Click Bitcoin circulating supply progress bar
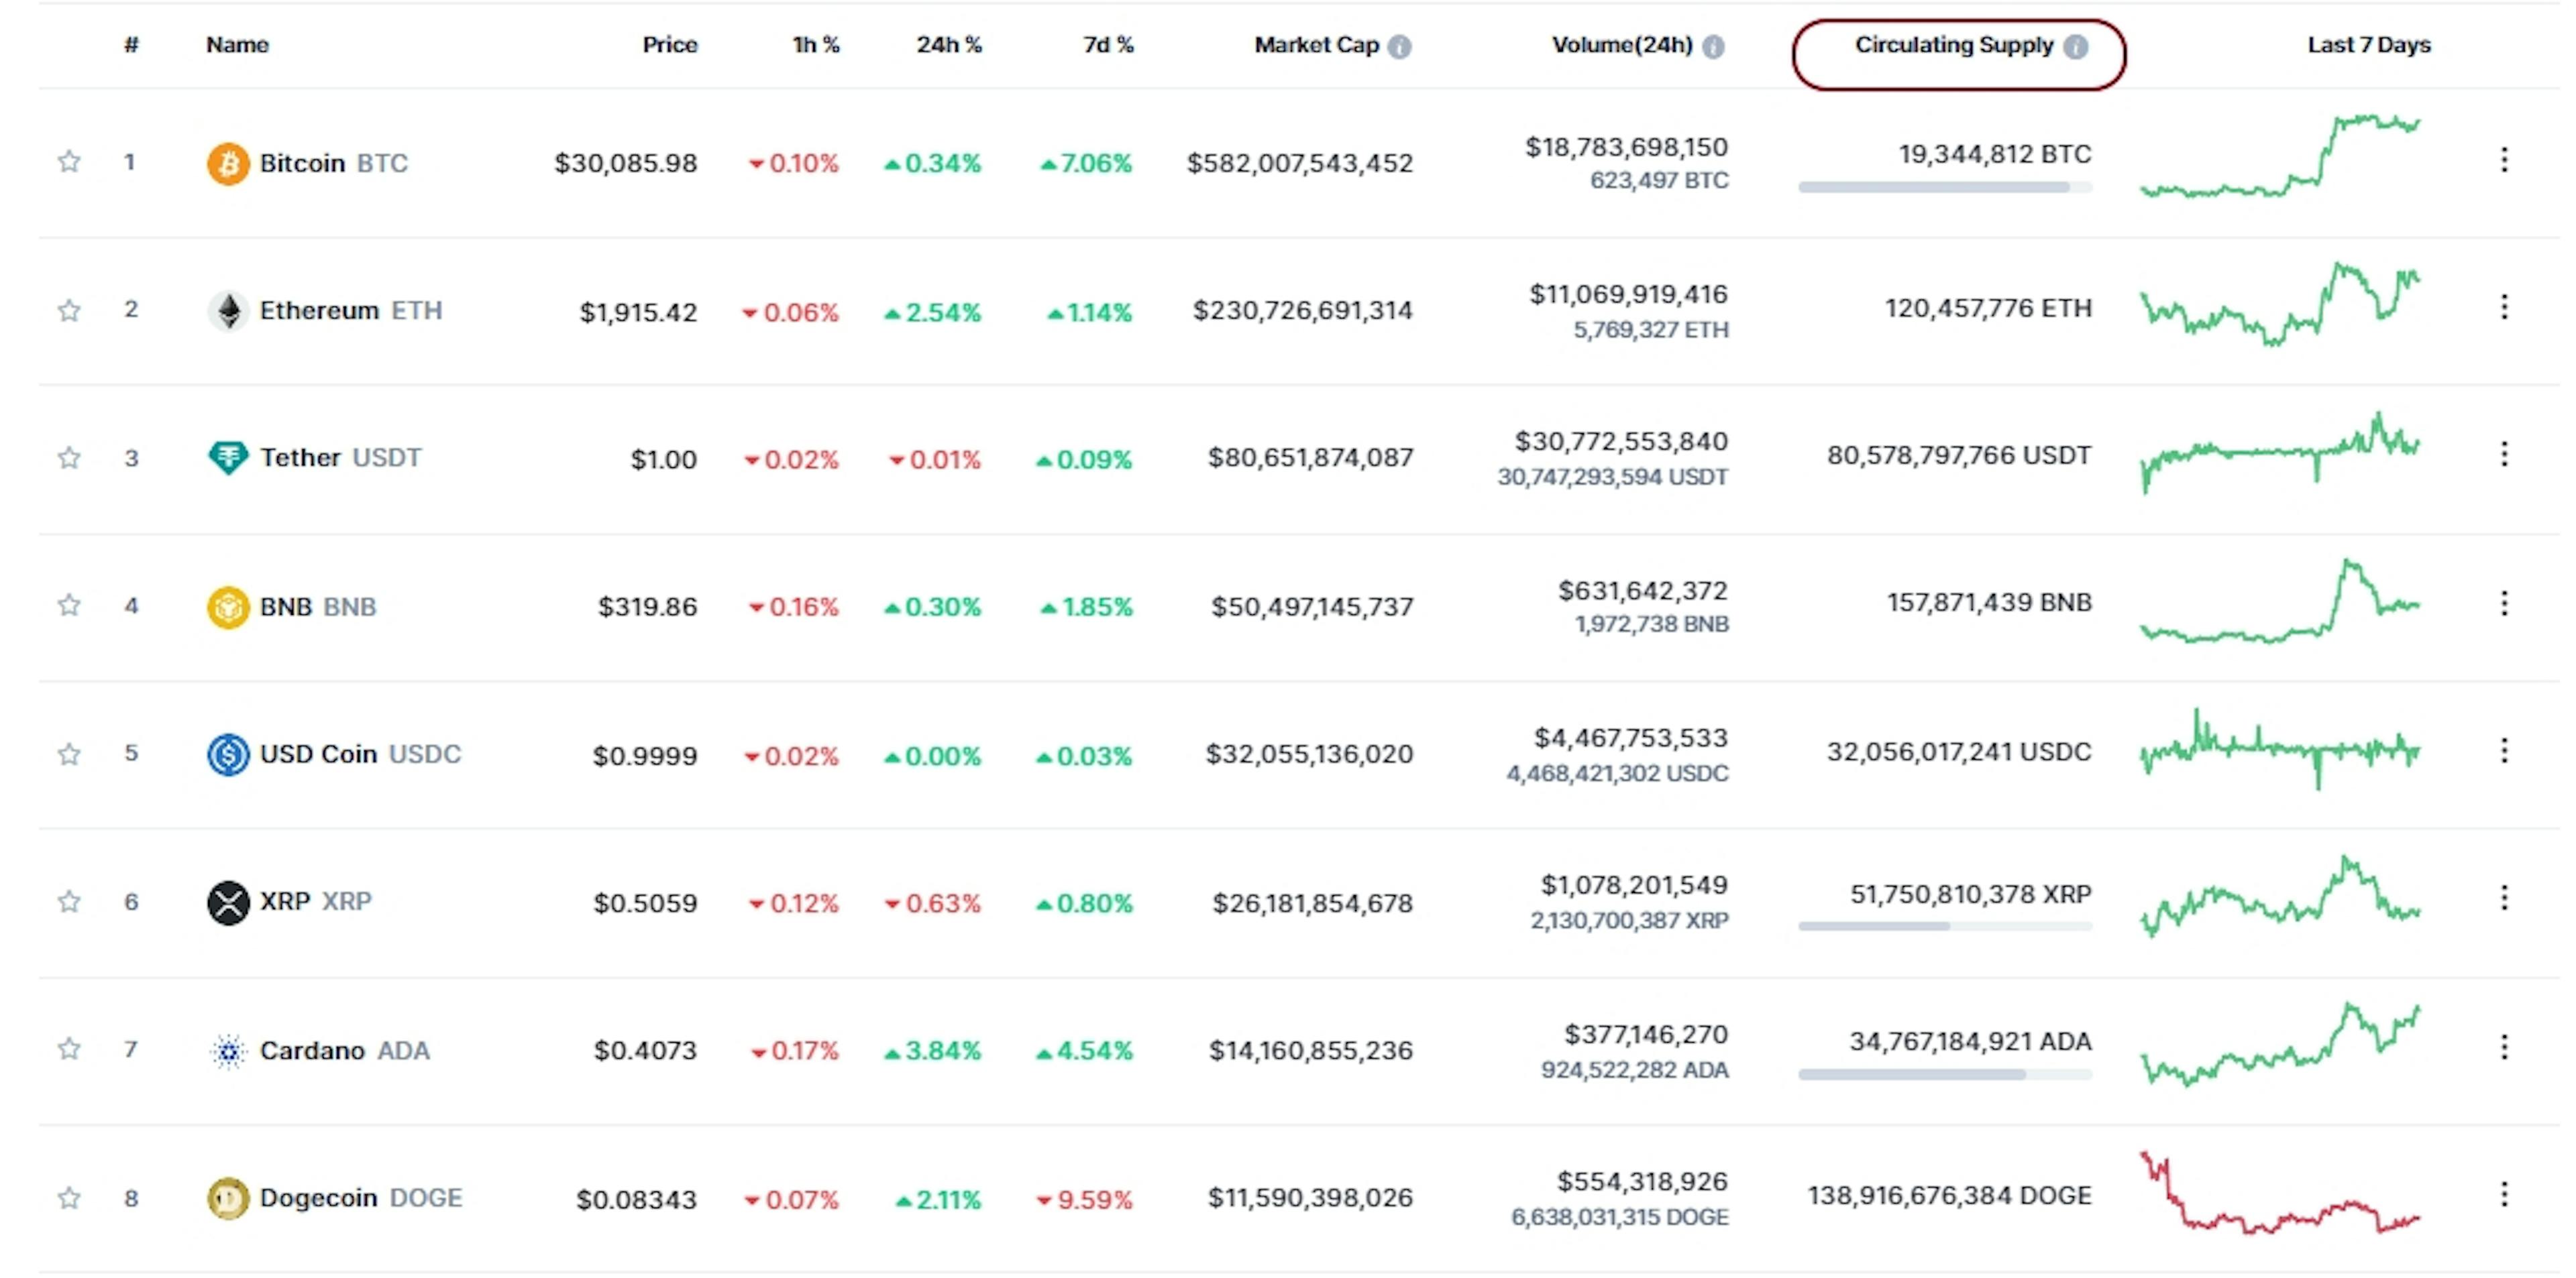 [1945, 187]
